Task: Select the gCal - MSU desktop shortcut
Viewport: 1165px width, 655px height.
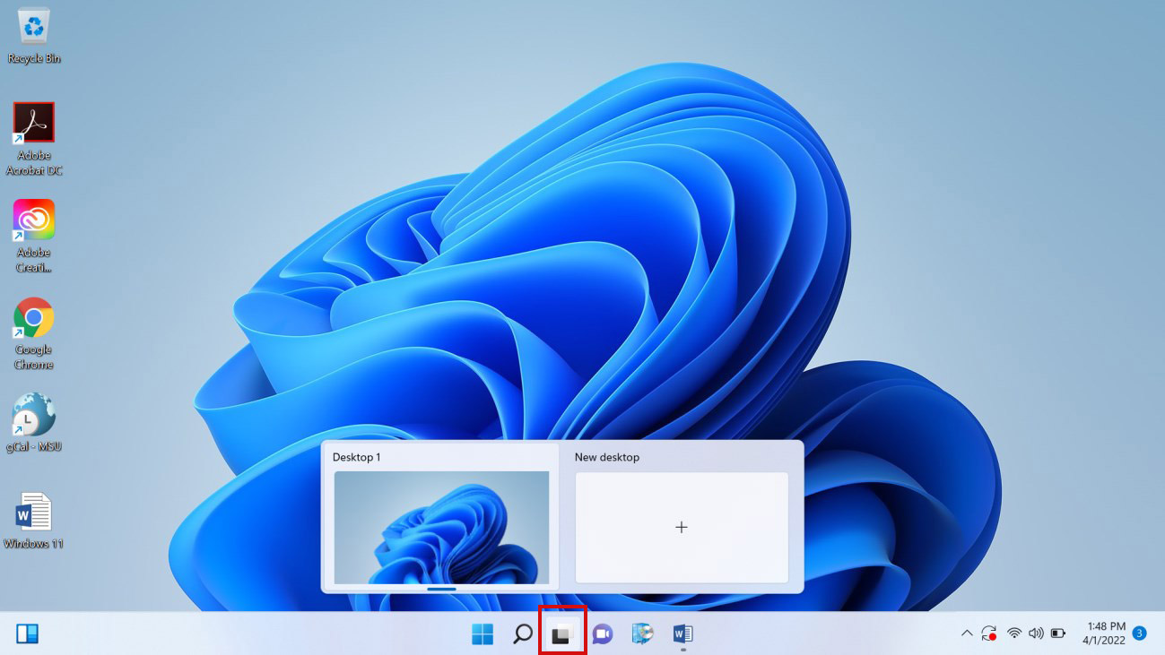Action: click(x=34, y=415)
